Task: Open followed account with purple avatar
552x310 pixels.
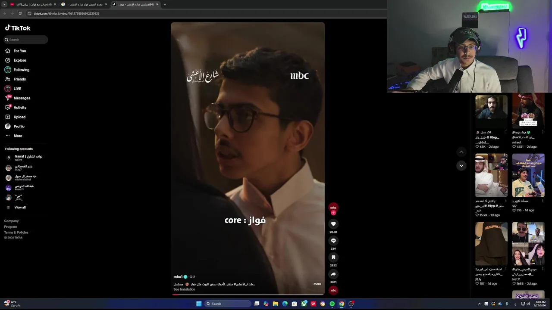Action: pos(19,187)
